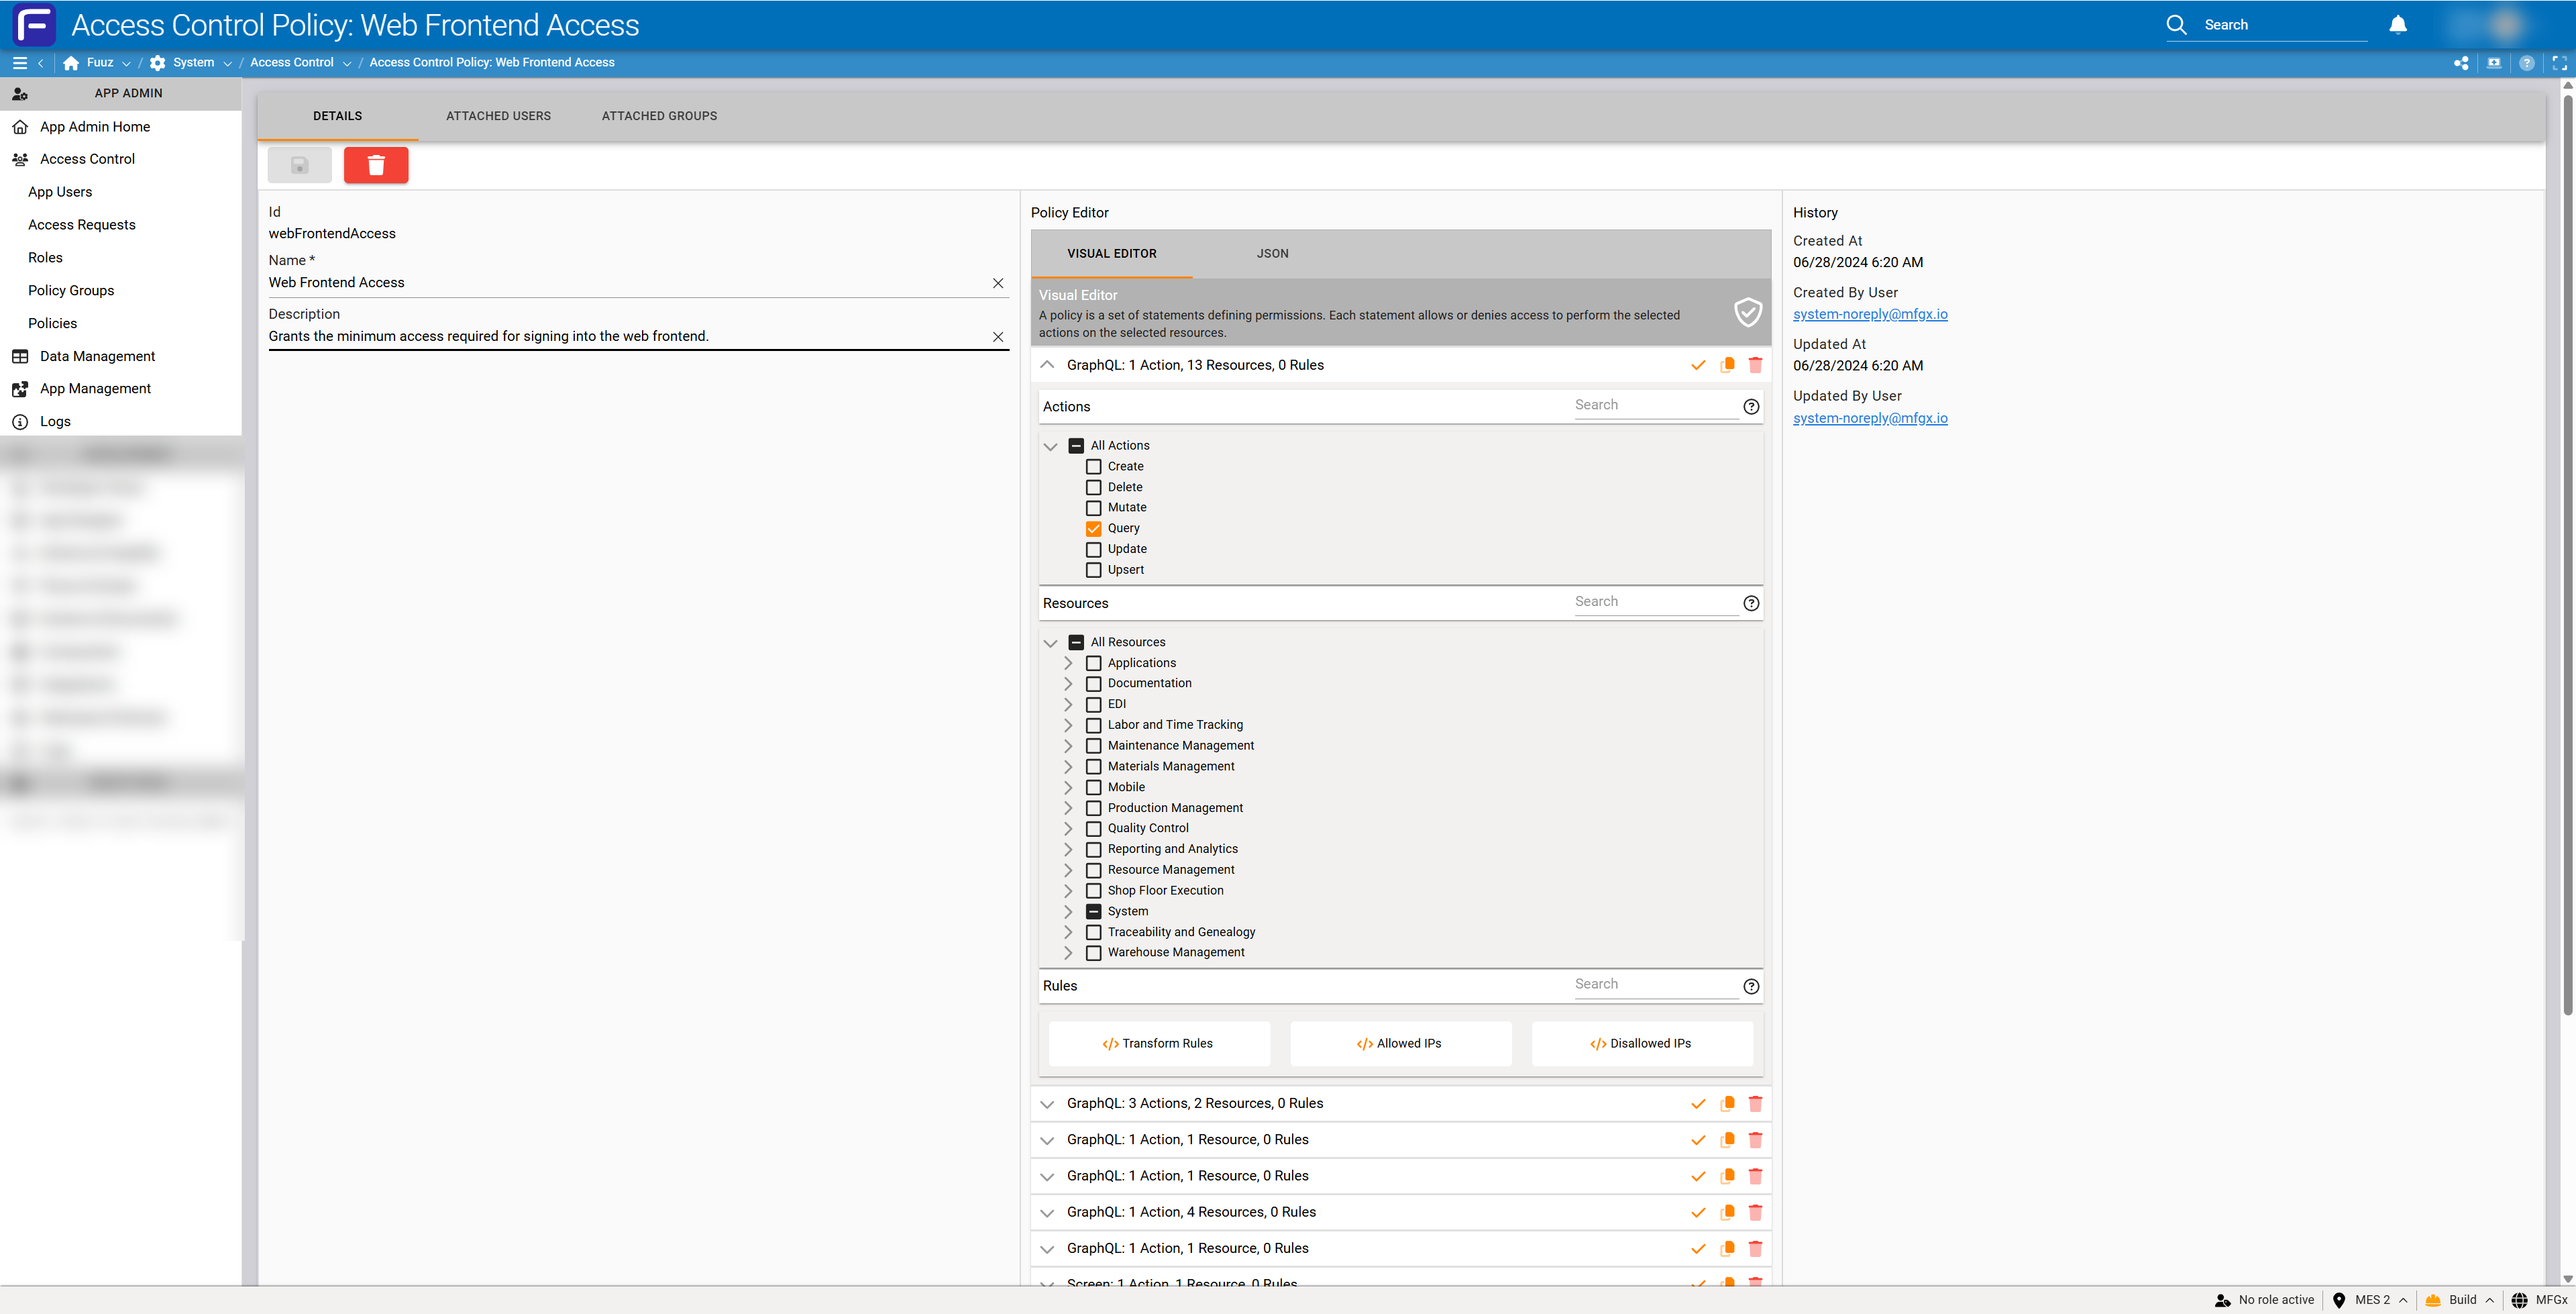Open the Actions help question mark icon
Image resolution: width=2576 pixels, height=1314 pixels.
[1751, 406]
